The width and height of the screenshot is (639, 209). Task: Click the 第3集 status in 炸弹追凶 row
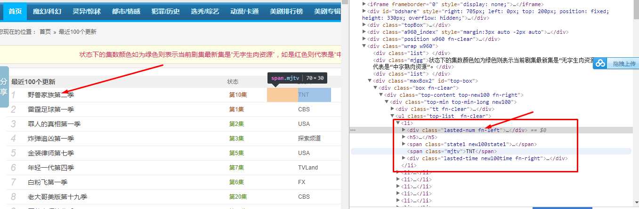click(236, 139)
